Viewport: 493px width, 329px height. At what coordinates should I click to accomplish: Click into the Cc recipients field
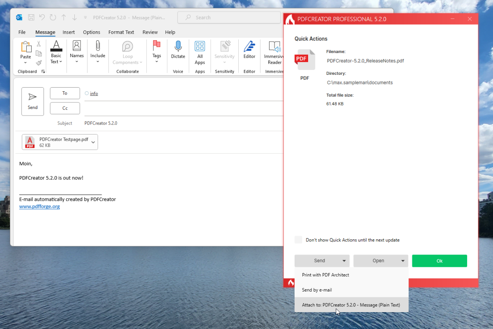point(183,108)
